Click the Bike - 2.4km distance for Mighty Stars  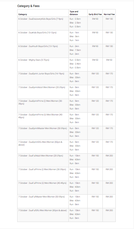click(75, 64)
